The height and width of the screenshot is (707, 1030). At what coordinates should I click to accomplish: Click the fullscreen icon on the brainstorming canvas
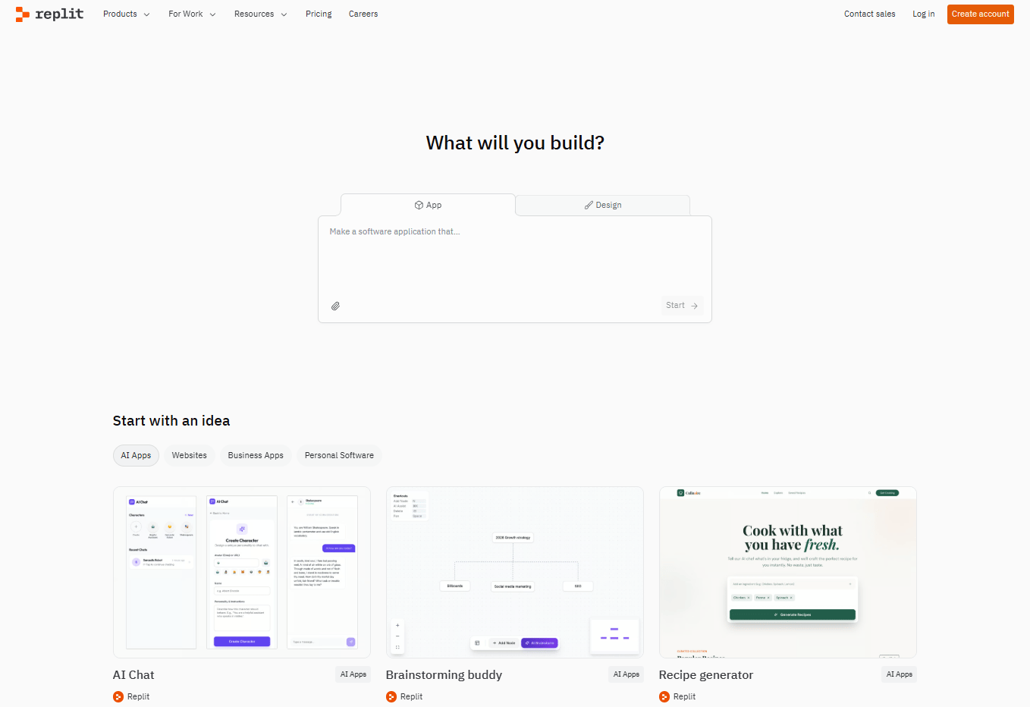[x=397, y=647]
